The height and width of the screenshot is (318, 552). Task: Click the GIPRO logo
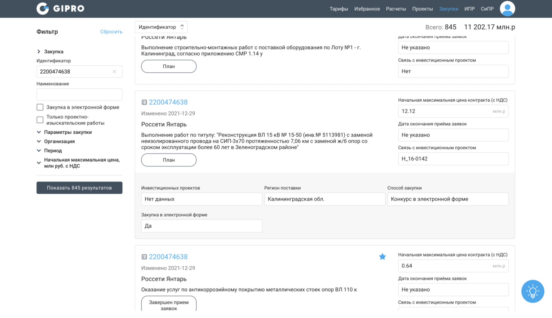click(60, 9)
